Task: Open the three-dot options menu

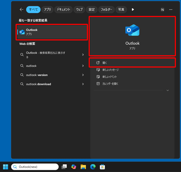Action: point(171,10)
